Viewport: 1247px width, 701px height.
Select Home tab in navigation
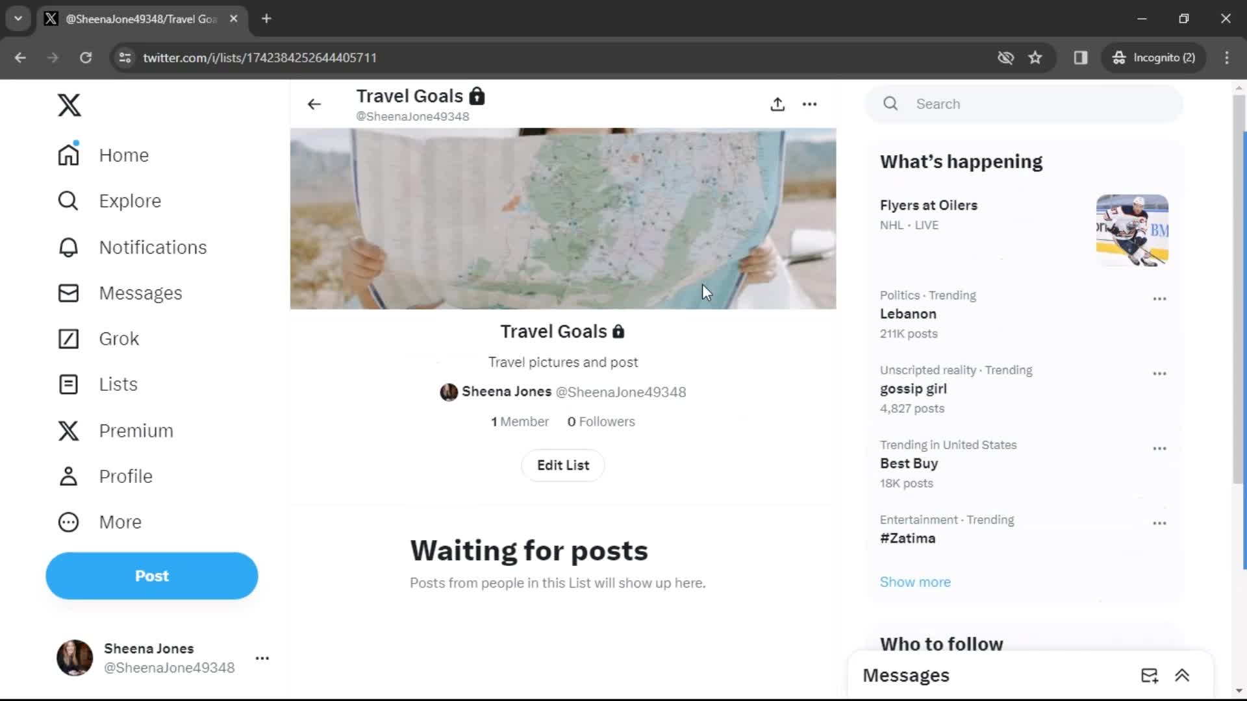click(x=123, y=155)
